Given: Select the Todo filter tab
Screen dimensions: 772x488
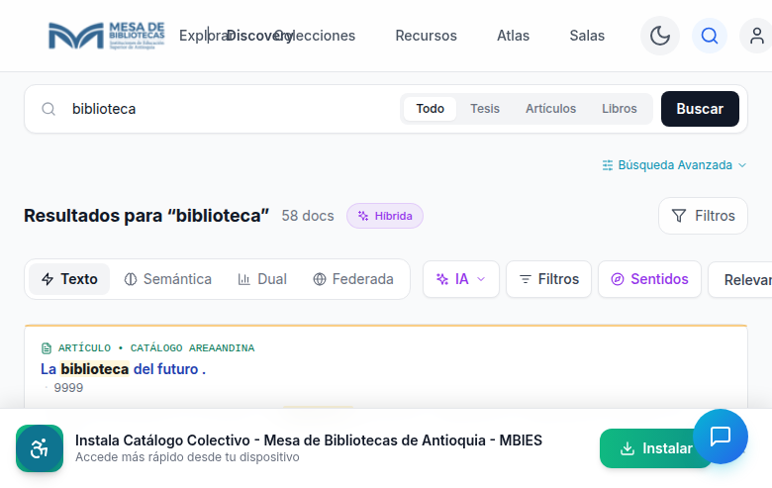Looking at the screenshot, I should (430, 109).
